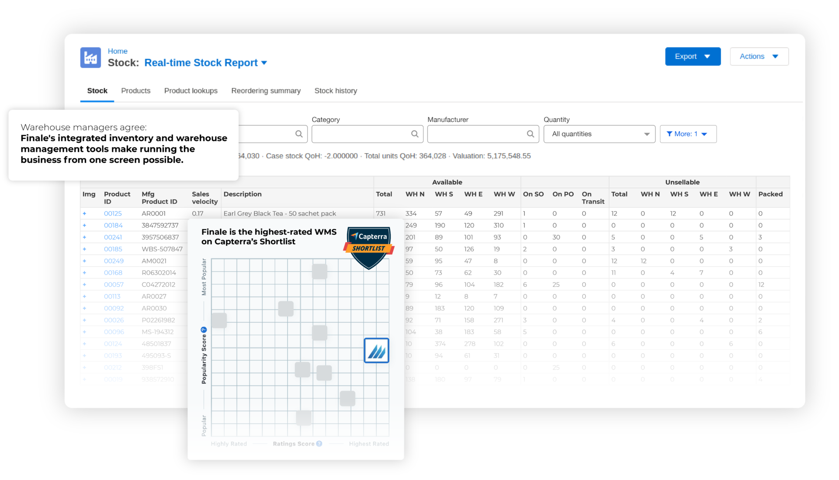Screen dimensions: 839x480
Task: Click the Category search magnifier icon
Action: (415, 134)
